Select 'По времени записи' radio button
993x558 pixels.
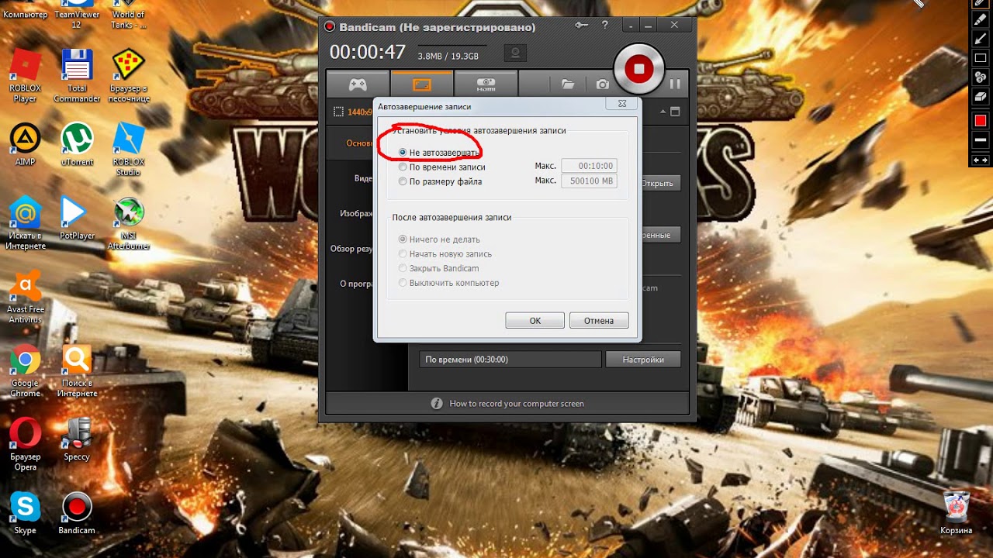[403, 167]
